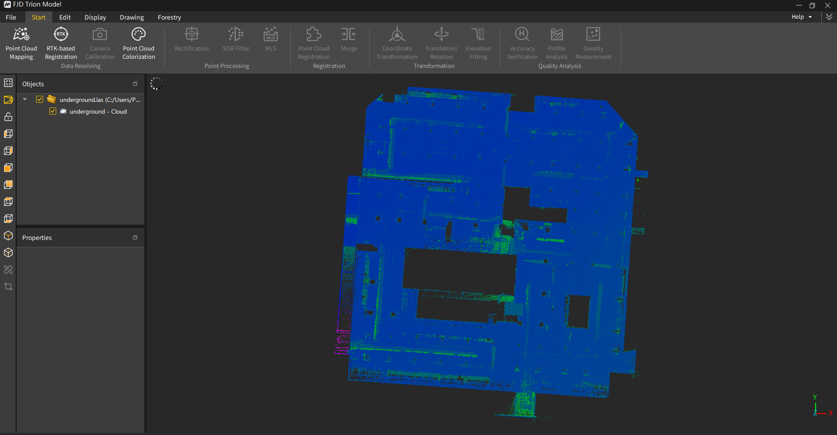Launch RTK-based Registration

click(61, 44)
